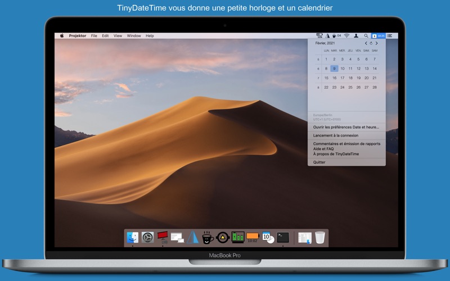The image size is (450, 281).
Task: Open the Projektor application menu
Action: point(78,36)
